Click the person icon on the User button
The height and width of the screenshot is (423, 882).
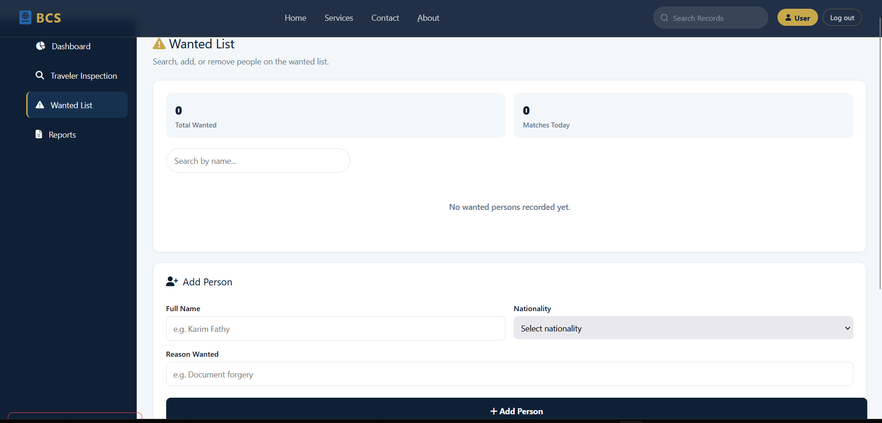click(788, 17)
